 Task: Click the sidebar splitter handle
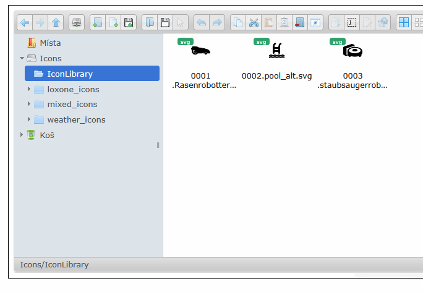(158, 145)
